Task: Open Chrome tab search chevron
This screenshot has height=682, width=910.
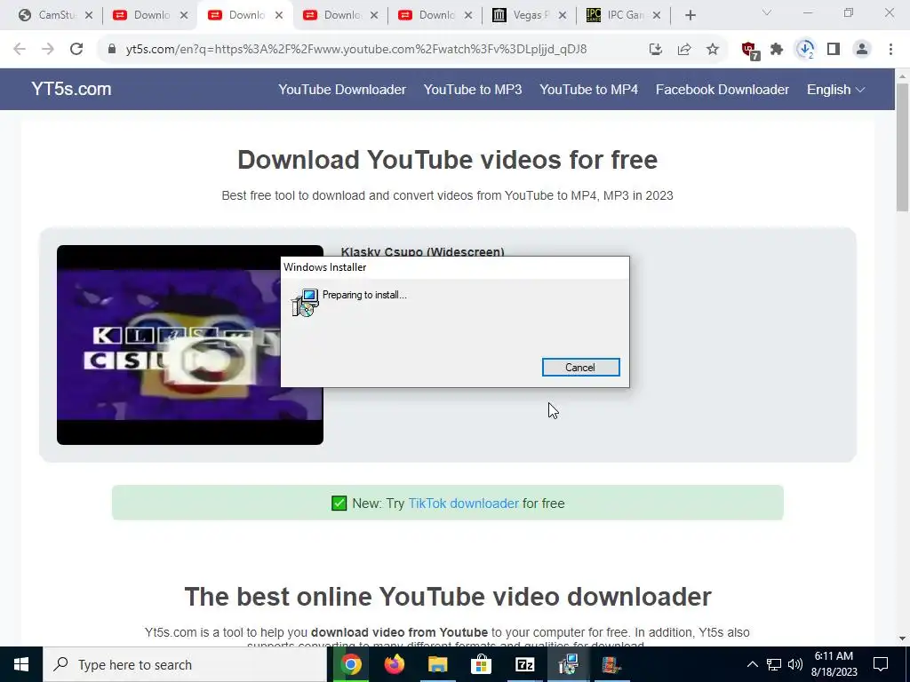Action: pyautogui.click(x=767, y=12)
